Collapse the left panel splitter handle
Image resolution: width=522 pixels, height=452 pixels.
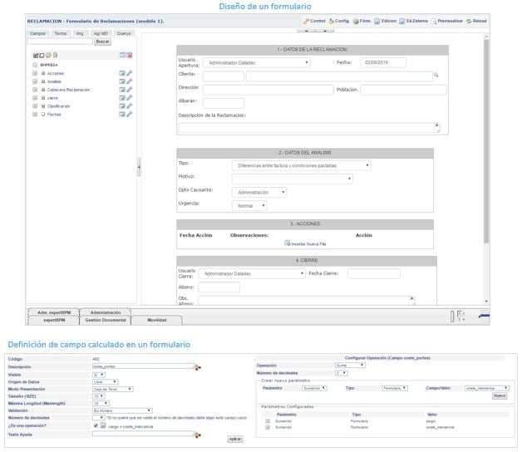139,167
